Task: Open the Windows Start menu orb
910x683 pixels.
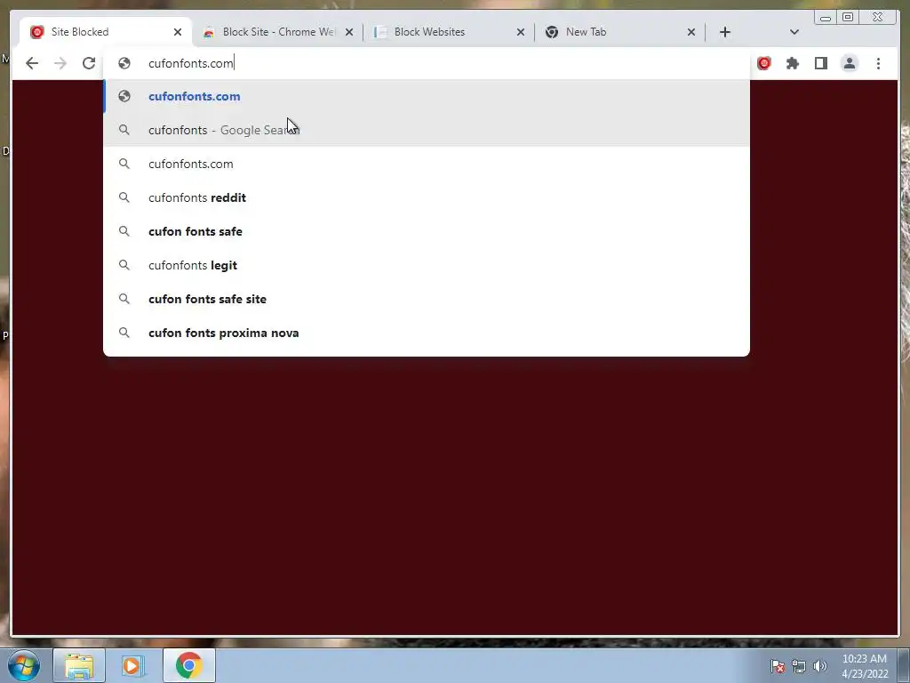Action: [x=24, y=665]
